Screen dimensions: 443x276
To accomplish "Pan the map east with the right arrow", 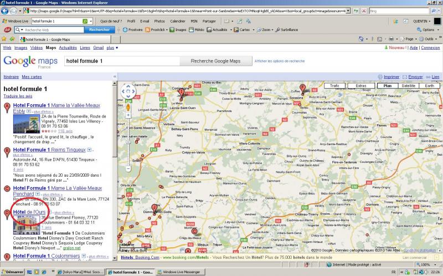I will tap(133, 91).
